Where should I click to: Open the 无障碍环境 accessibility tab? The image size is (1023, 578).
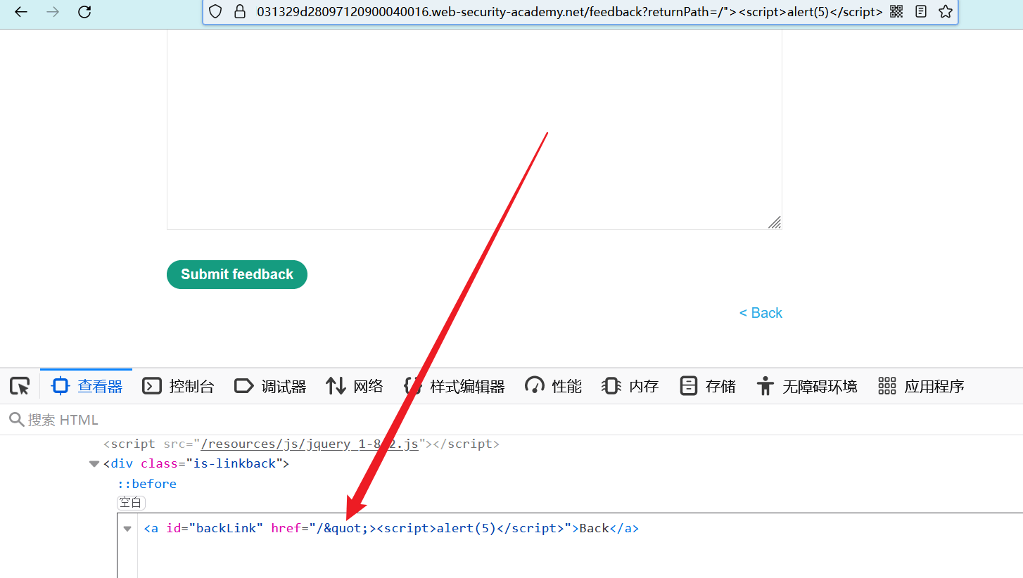click(x=806, y=386)
